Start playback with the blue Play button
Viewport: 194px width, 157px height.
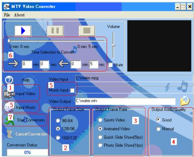point(23,31)
